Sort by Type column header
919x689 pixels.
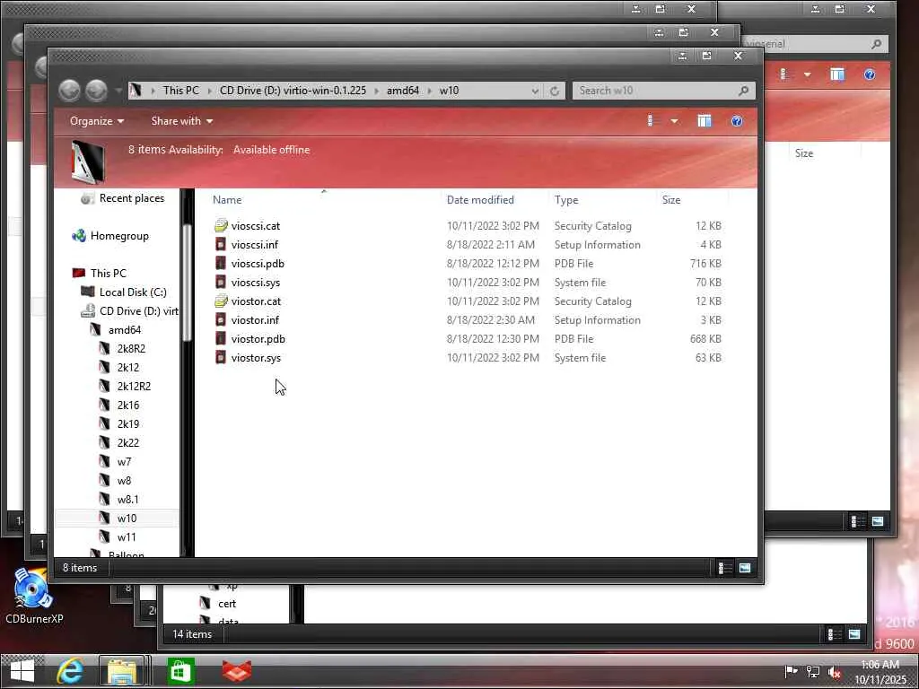[603, 200]
